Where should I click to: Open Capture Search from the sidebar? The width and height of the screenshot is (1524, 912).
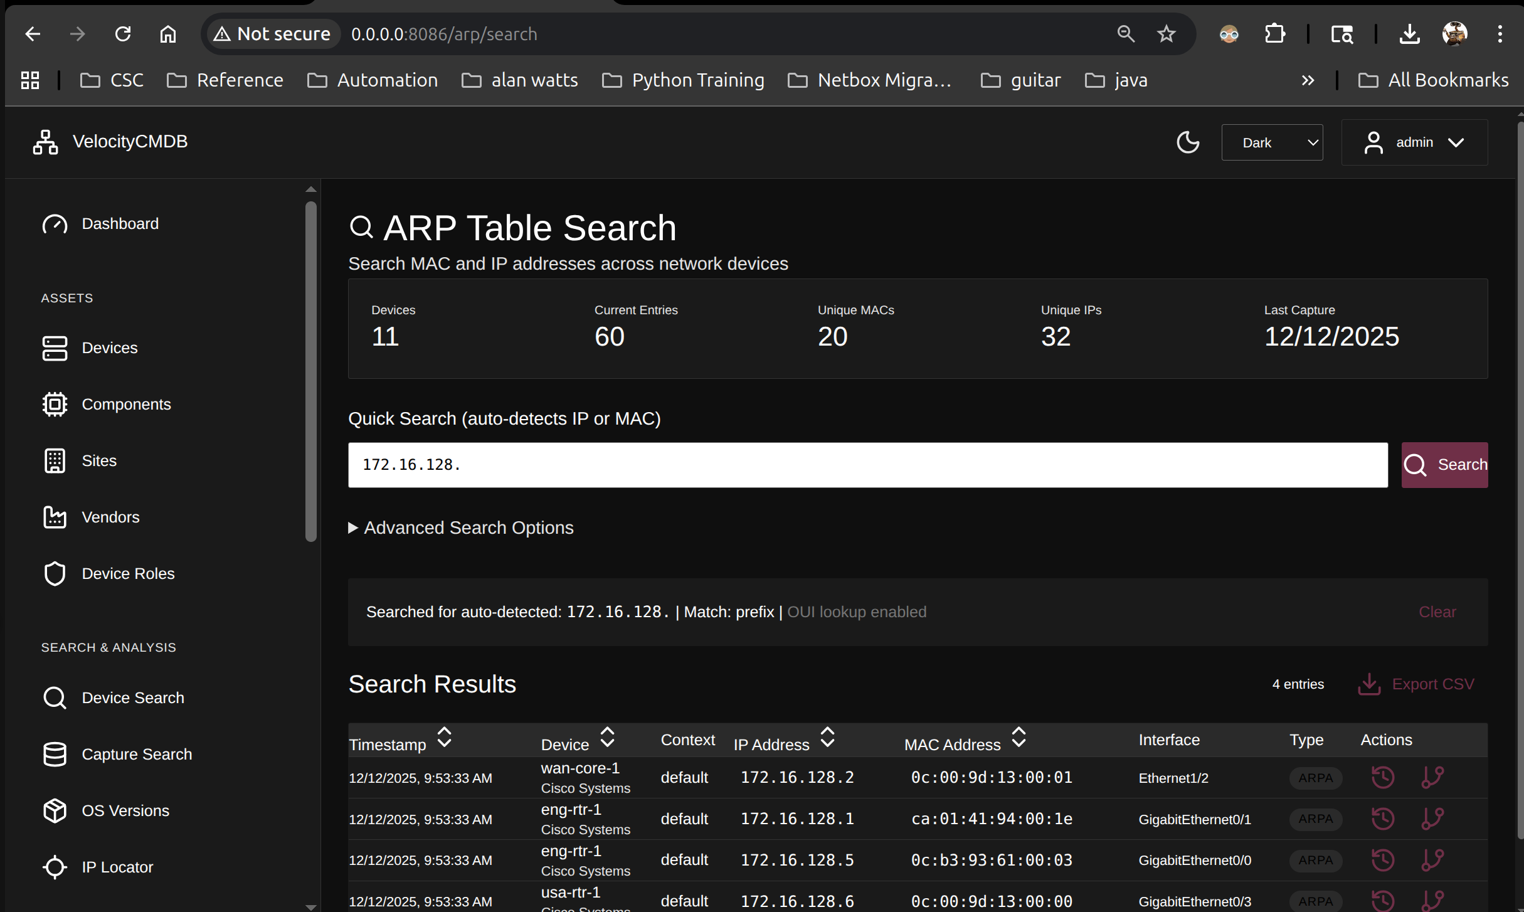point(136,754)
